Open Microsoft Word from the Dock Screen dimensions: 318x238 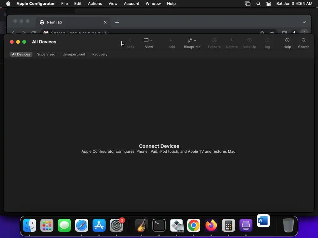pyautogui.click(x=263, y=221)
